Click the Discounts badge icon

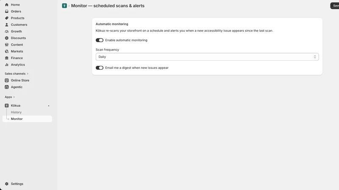point(7,38)
